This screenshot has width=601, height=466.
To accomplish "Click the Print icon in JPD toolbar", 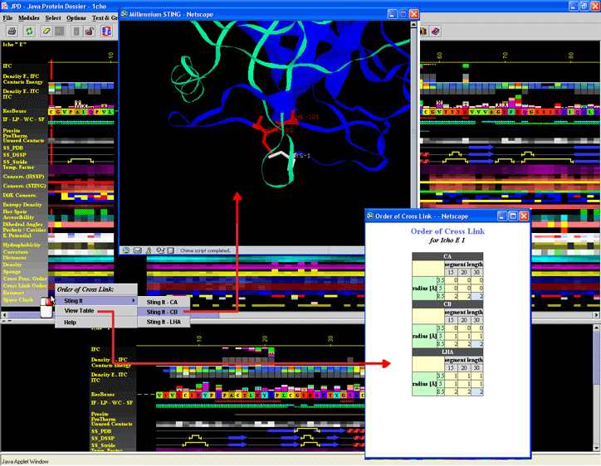I will (12, 31).
